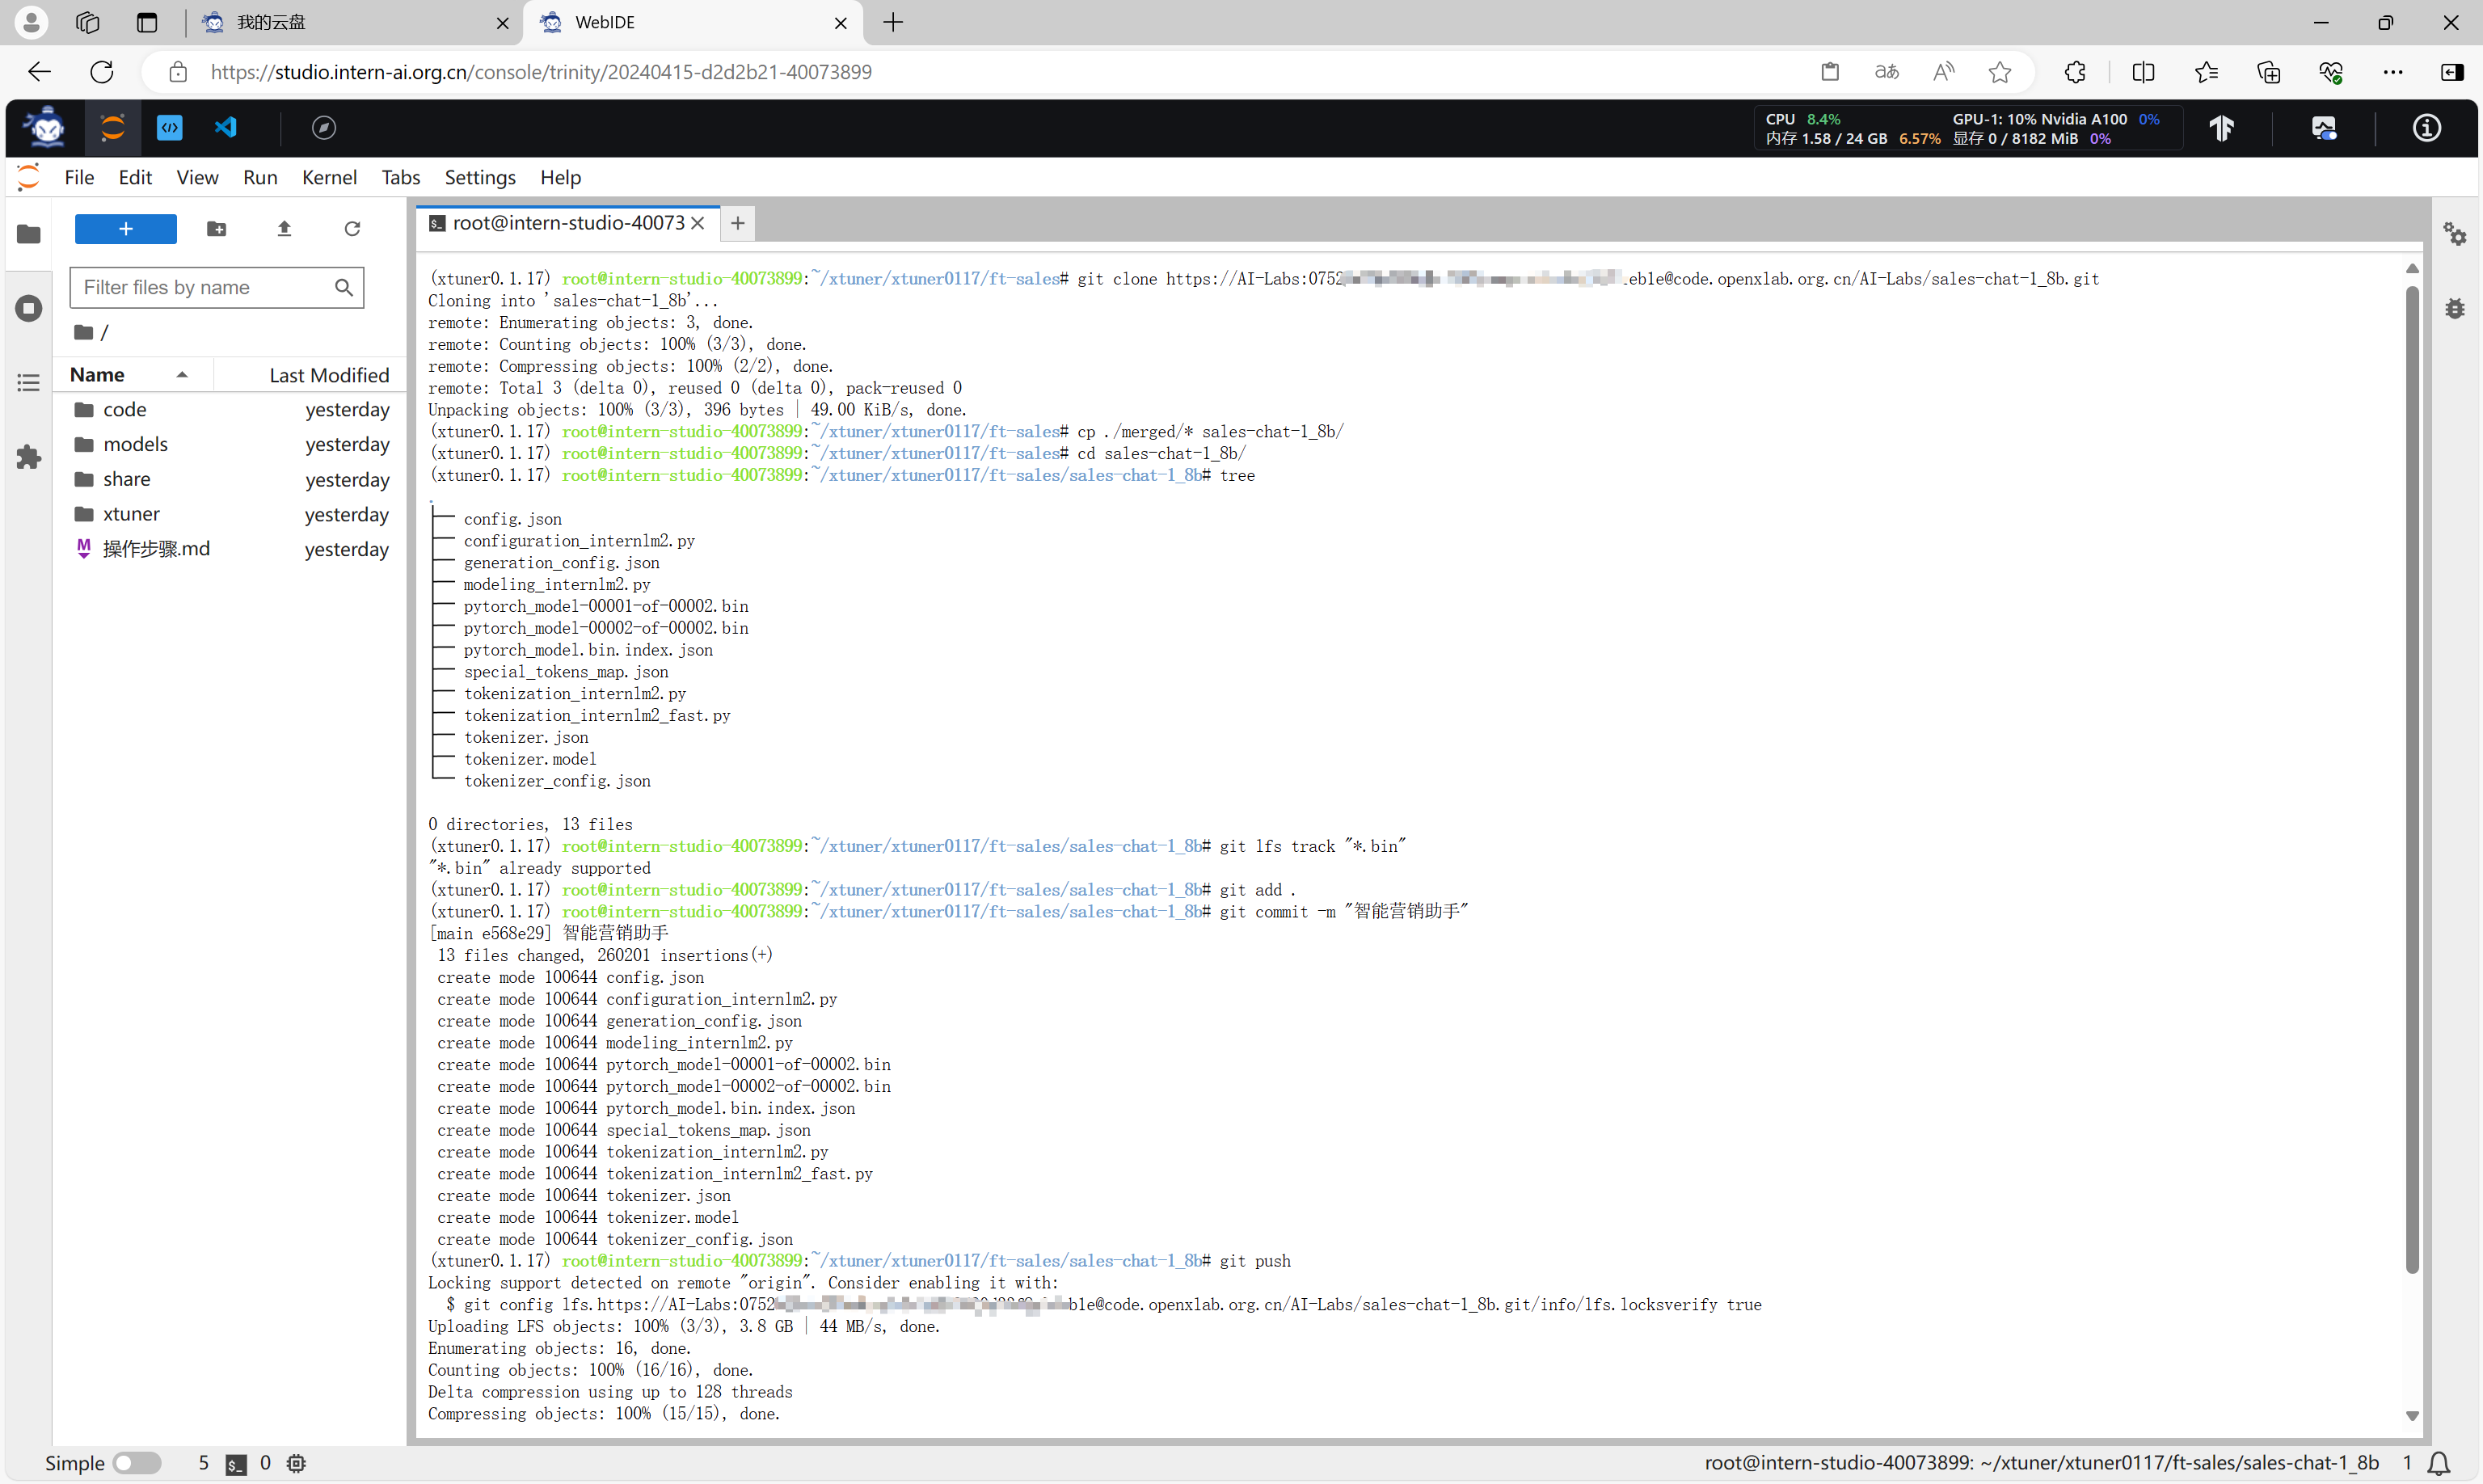Screen dimensions: 2483x1484
Task: Open the extension manager puzzle icon
Action: (x=29, y=457)
